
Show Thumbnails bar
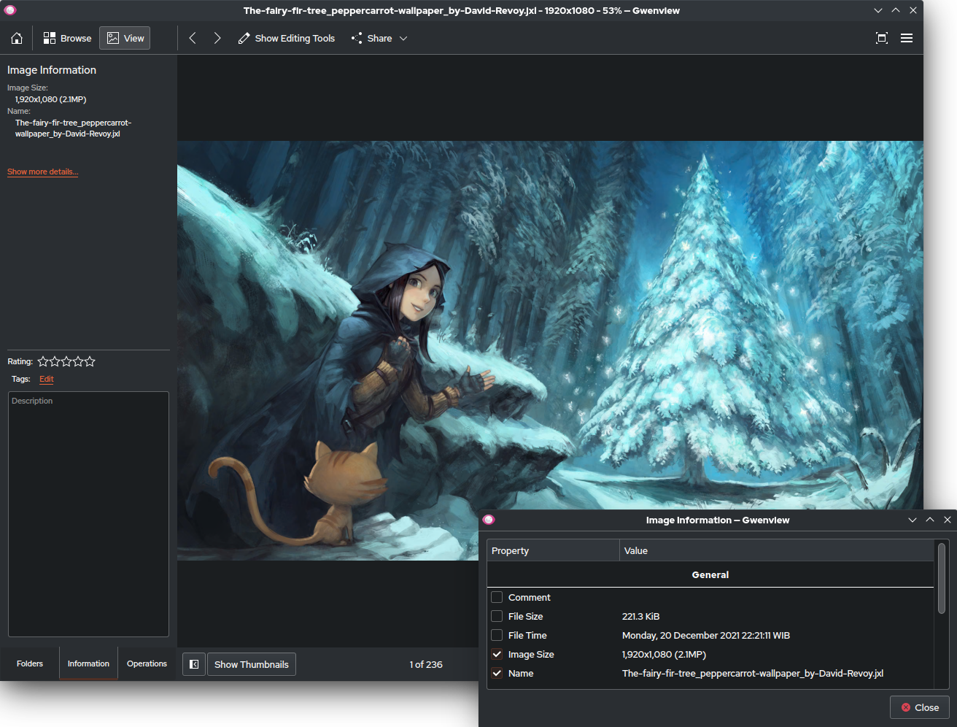click(252, 664)
